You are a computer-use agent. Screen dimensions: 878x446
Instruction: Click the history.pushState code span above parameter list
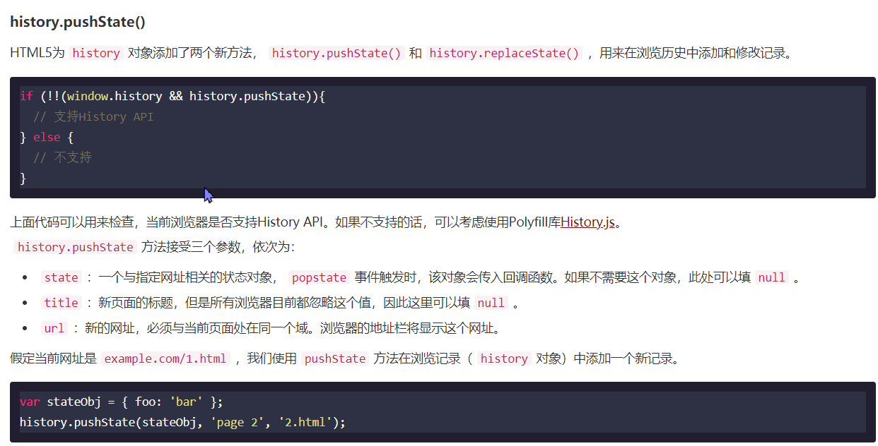tap(75, 247)
